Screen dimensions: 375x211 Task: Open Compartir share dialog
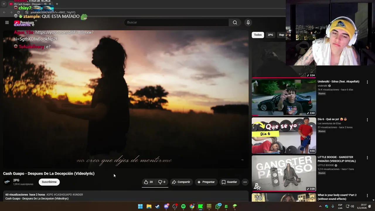click(181, 182)
